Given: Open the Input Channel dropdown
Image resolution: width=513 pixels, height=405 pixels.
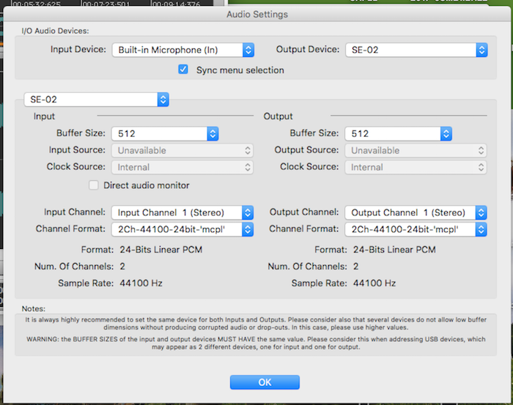Looking at the screenshot, I should [182, 212].
